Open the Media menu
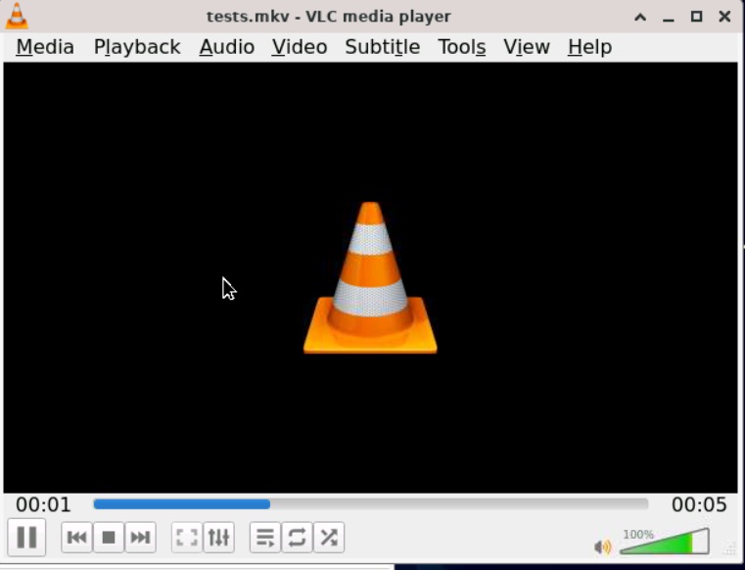 coord(45,47)
